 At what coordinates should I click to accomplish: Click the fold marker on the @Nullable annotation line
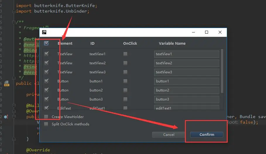click(14, 105)
